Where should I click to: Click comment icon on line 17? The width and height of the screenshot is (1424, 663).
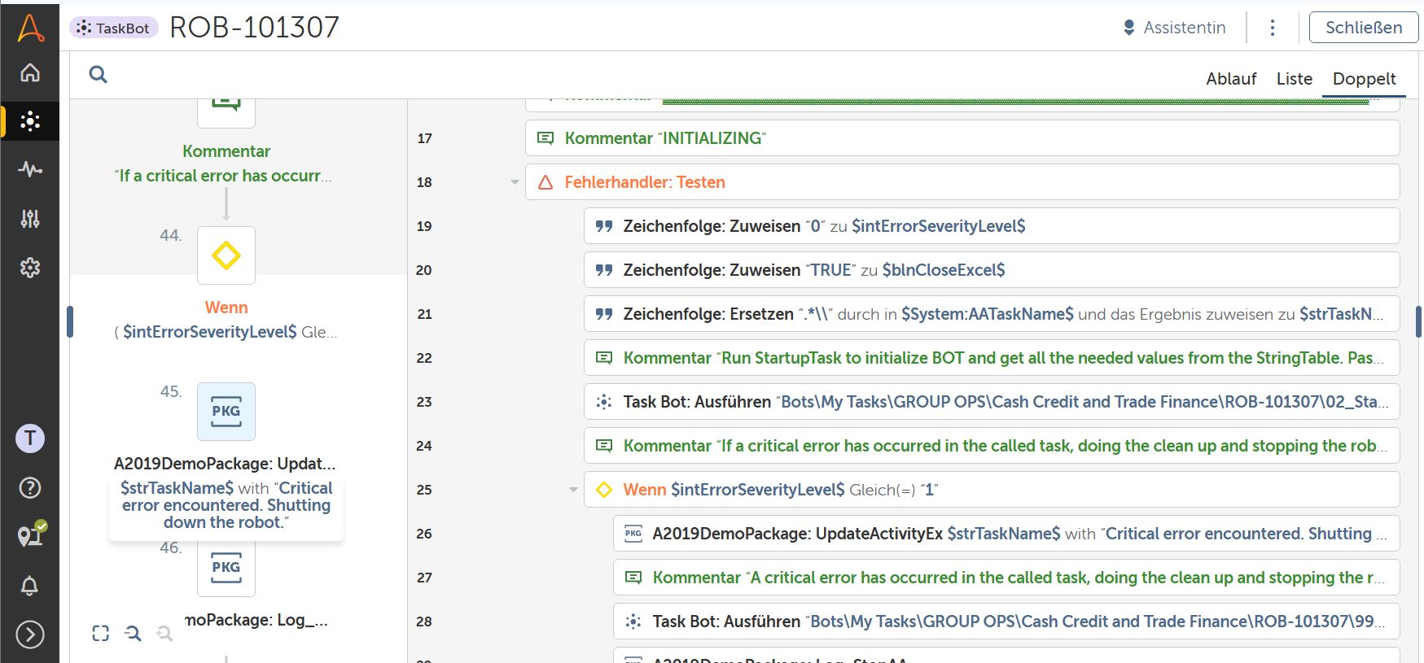[x=546, y=138]
